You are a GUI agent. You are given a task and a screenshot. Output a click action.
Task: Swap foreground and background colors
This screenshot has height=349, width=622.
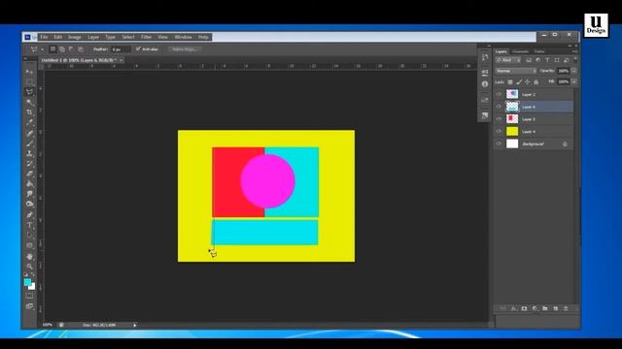tap(32, 274)
